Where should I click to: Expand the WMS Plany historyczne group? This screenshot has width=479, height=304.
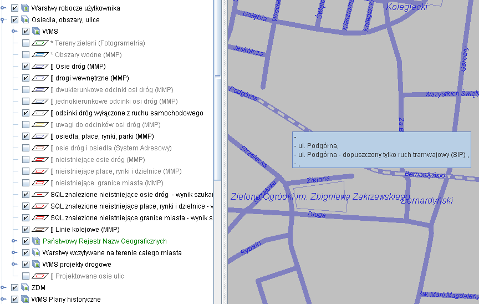tap(3, 299)
